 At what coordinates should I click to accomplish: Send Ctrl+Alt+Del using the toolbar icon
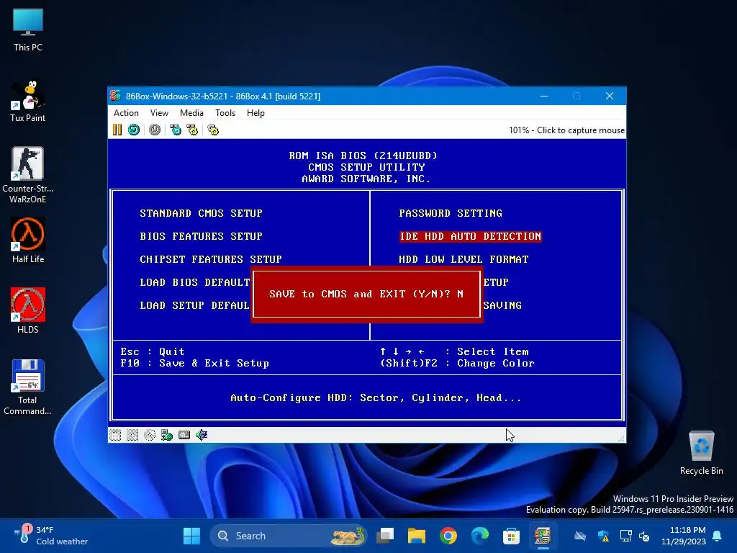tap(176, 130)
